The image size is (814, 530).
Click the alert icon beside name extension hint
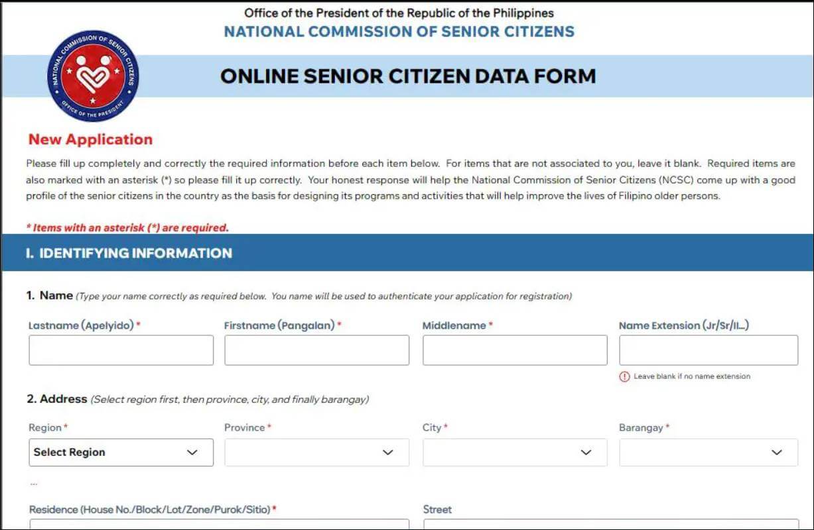pos(624,376)
